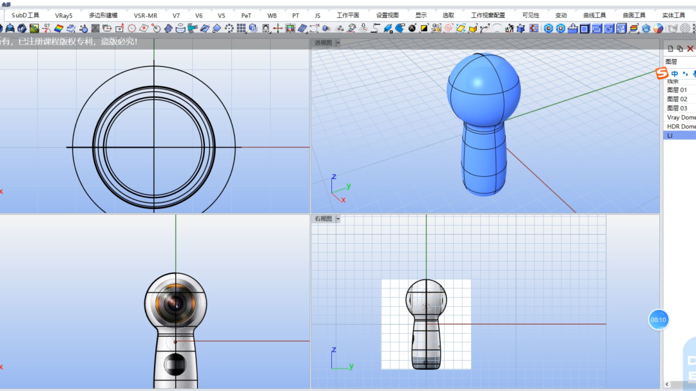The image size is (696, 391).
Task: Click the circular dotted polar array icon
Action: (229, 29)
